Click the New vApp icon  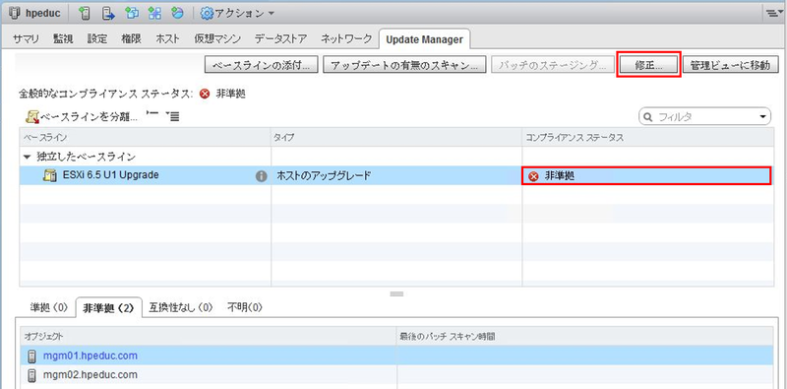154,14
